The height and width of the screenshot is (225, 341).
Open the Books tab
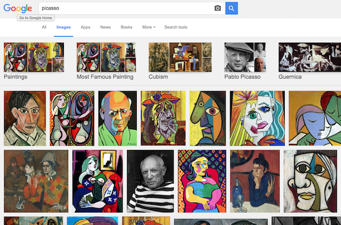click(x=127, y=27)
